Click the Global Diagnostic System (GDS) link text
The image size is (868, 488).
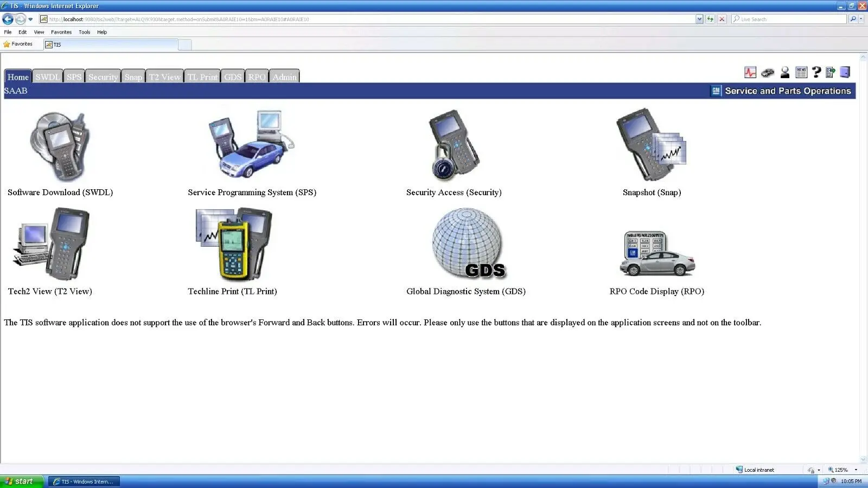tap(466, 291)
